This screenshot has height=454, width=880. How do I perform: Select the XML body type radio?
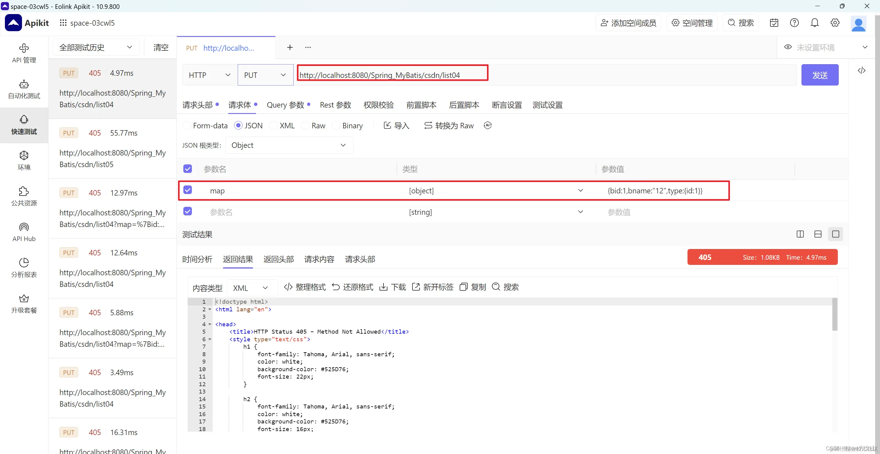(x=273, y=126)
